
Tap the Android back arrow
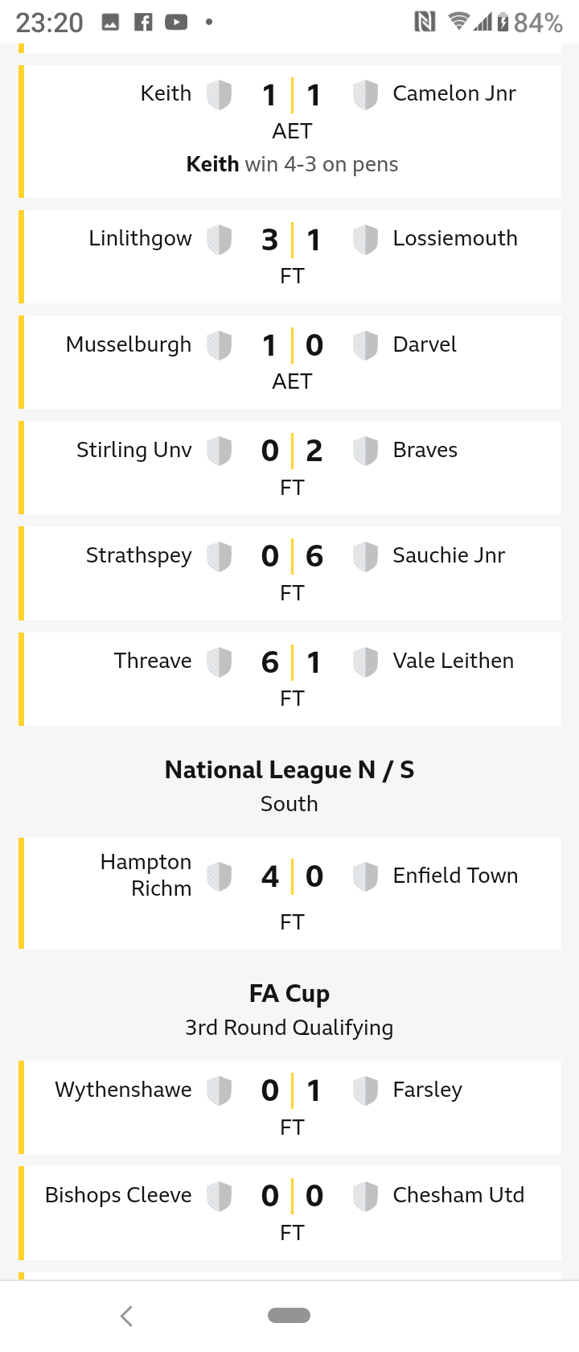(126, 1316)
